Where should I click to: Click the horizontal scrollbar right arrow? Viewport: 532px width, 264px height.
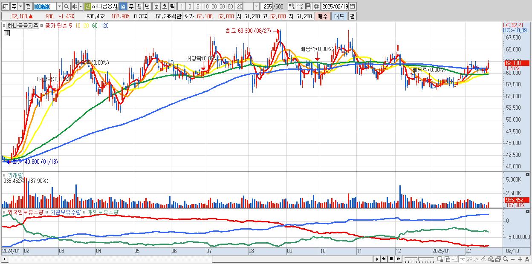(377, 259)
